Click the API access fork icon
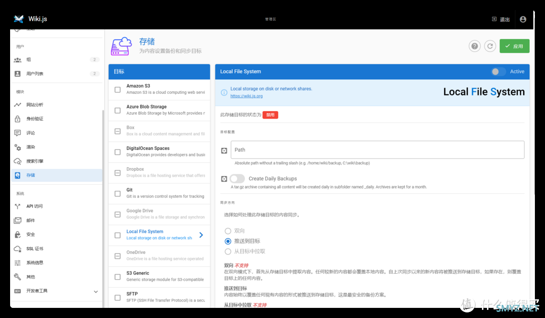545x318 pixels. pos(17,206)
